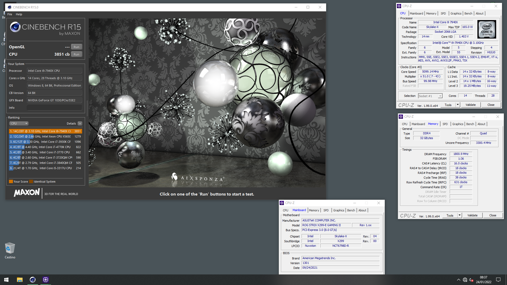507x285 pixels.
Task: Open the Cestino recycle bin on desktop
Action: coord(10,251)
